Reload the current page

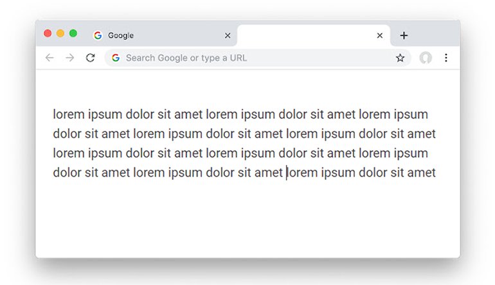(91, 58)
